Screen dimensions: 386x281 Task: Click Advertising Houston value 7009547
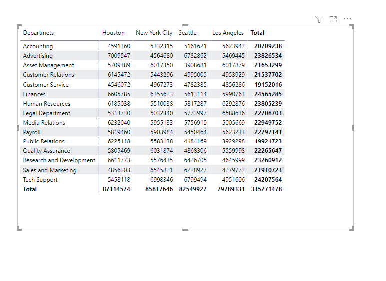[x=119, y=56]
